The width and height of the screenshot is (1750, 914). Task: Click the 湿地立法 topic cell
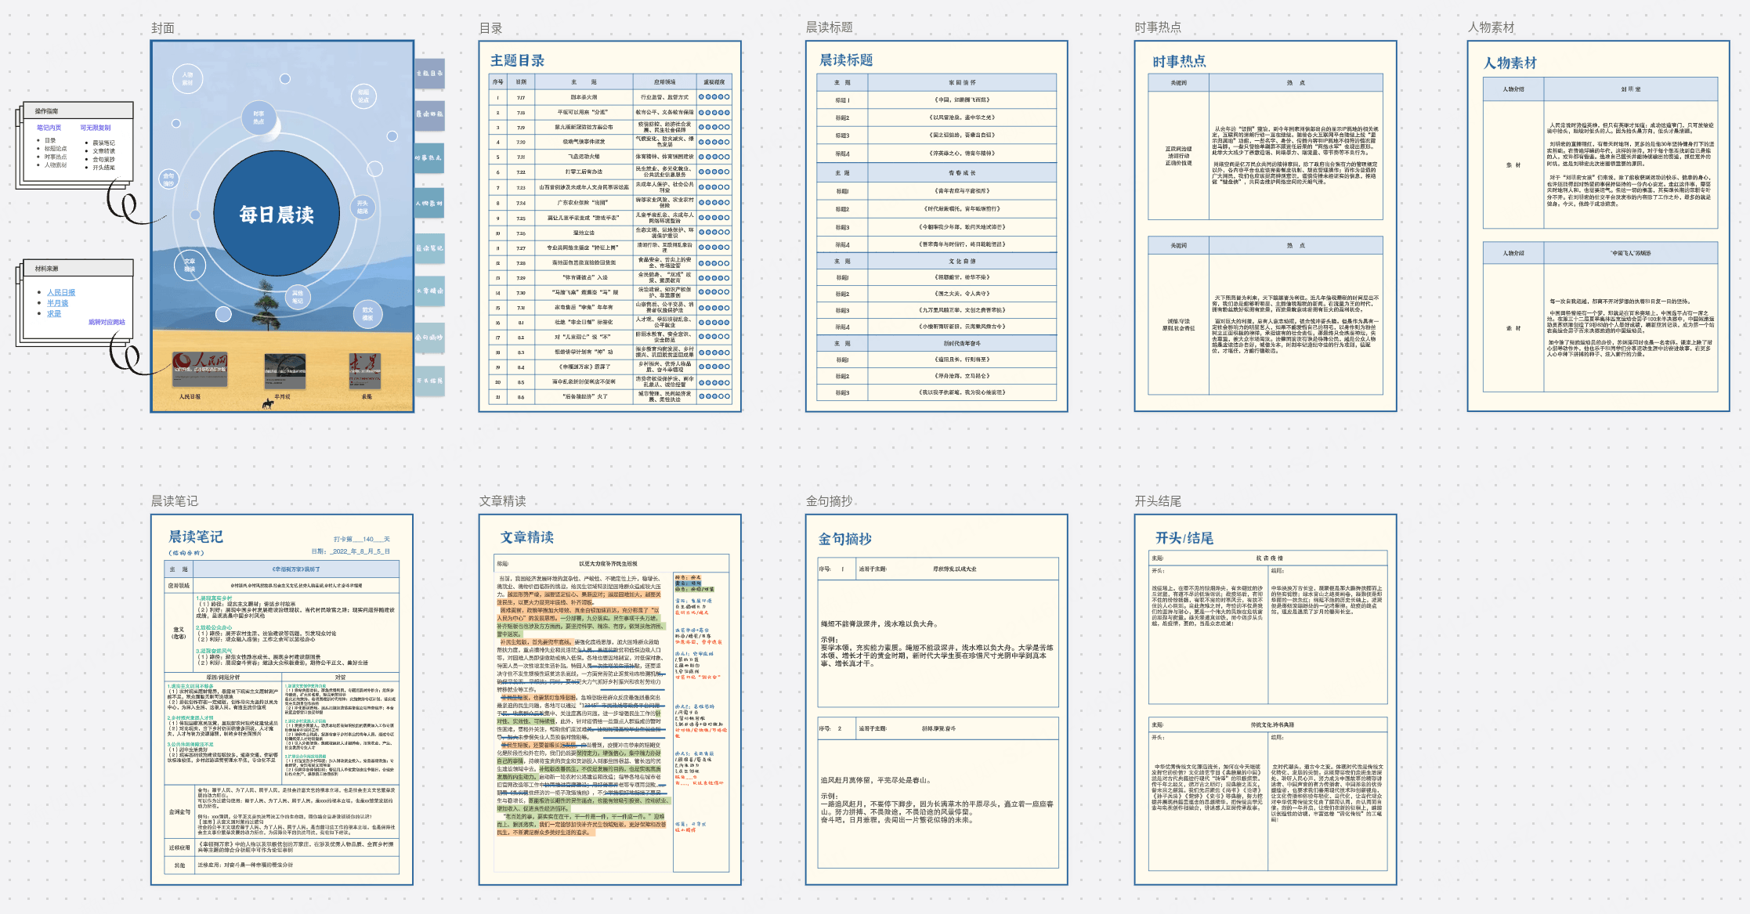pyautogui.click(x=584, y=233)
